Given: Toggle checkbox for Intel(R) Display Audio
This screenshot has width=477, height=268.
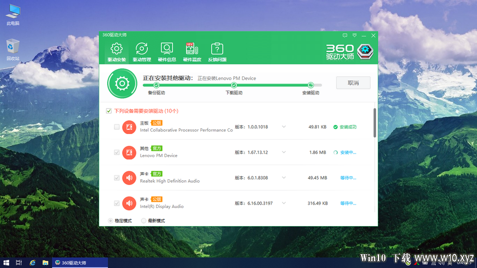Looking at the screenshot, I should point(116,203).
